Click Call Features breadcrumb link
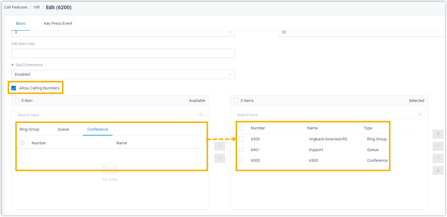 click(16, 7)
